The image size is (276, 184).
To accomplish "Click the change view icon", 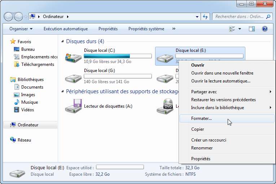I will coord(232,29).
